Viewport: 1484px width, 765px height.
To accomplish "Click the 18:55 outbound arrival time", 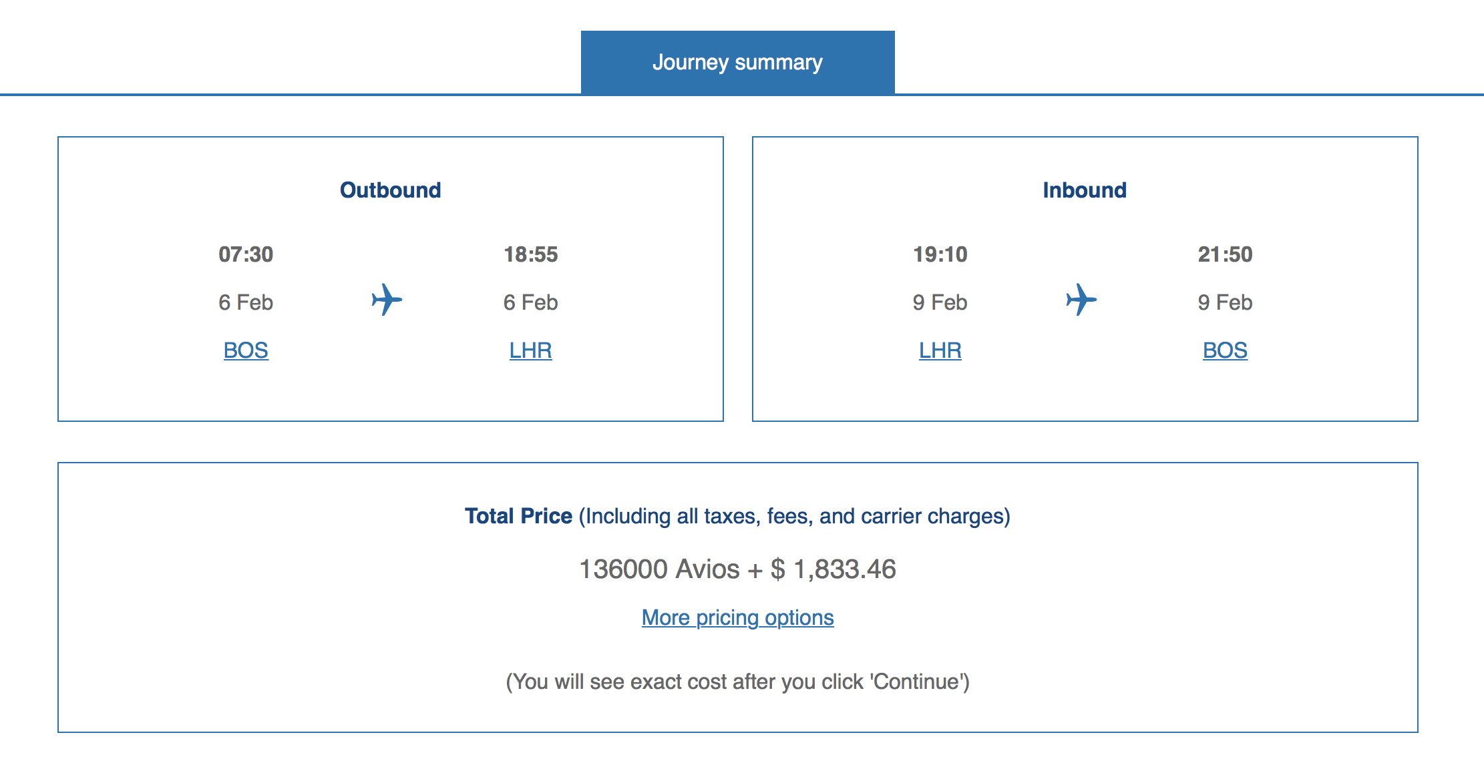I will click(530, 254).
